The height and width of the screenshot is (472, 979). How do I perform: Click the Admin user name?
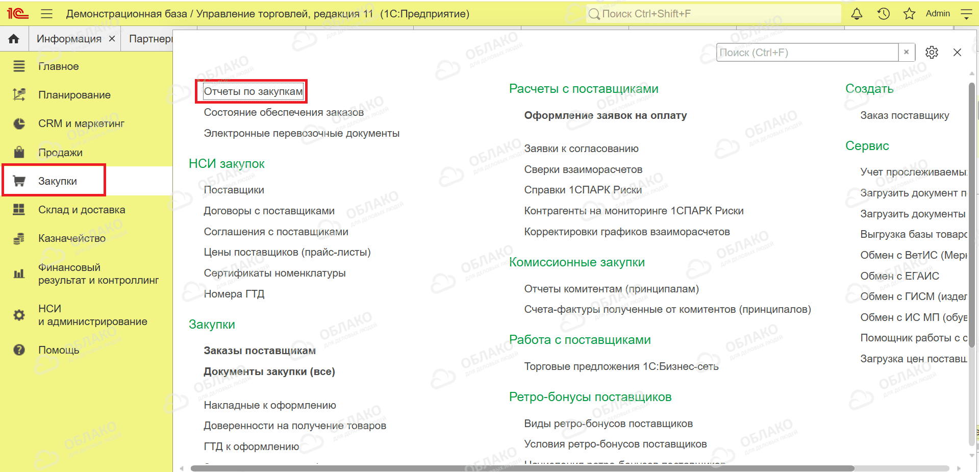coord(938,14)
